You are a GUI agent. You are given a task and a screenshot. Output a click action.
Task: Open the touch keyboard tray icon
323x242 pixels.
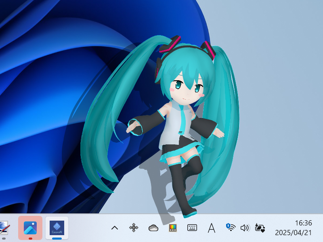click(192, 228)
